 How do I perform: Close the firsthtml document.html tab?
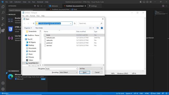pyautogui.click(x=85, y=6)
